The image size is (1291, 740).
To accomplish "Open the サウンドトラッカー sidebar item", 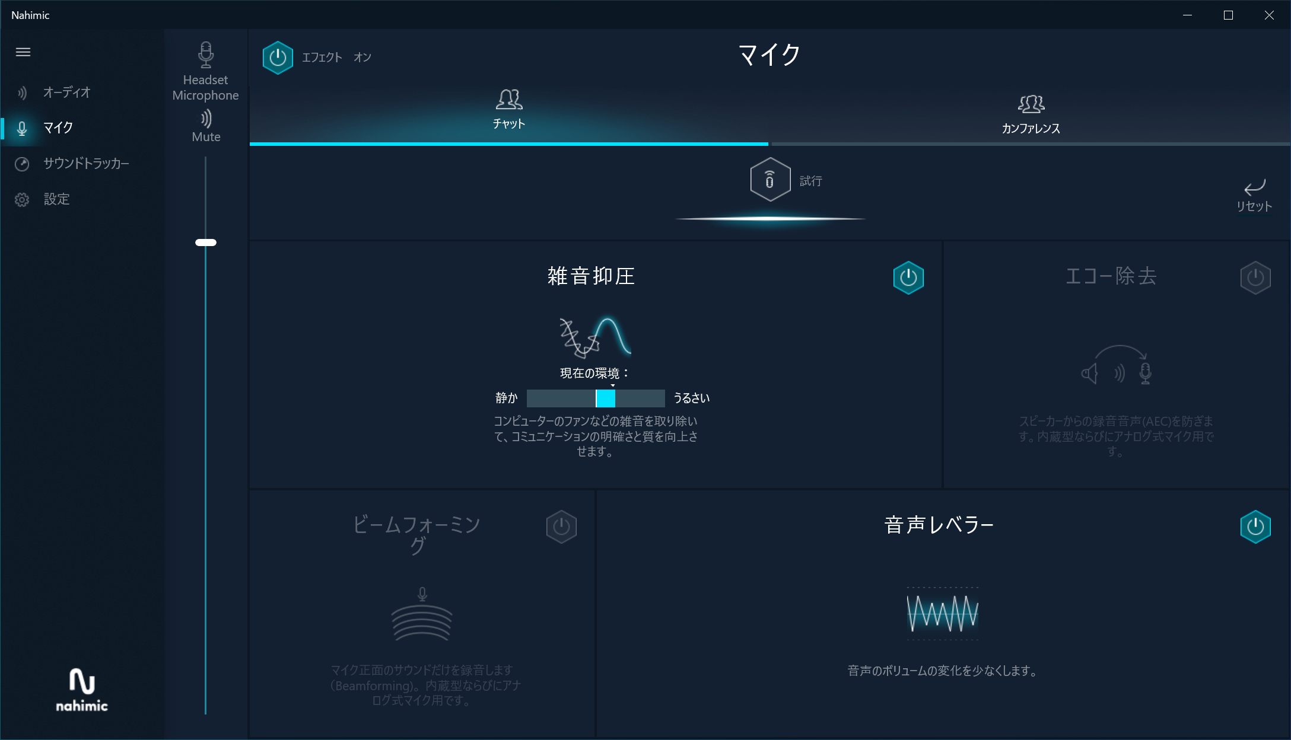I will pyautogui.click(x=85, y=164).
